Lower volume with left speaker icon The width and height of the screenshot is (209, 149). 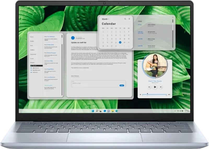coord(140,94)
